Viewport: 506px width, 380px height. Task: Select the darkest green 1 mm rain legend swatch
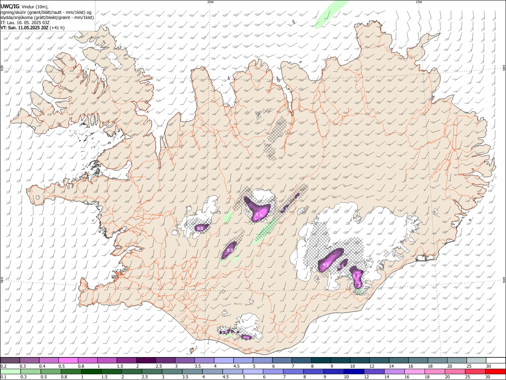pos(91,372)
